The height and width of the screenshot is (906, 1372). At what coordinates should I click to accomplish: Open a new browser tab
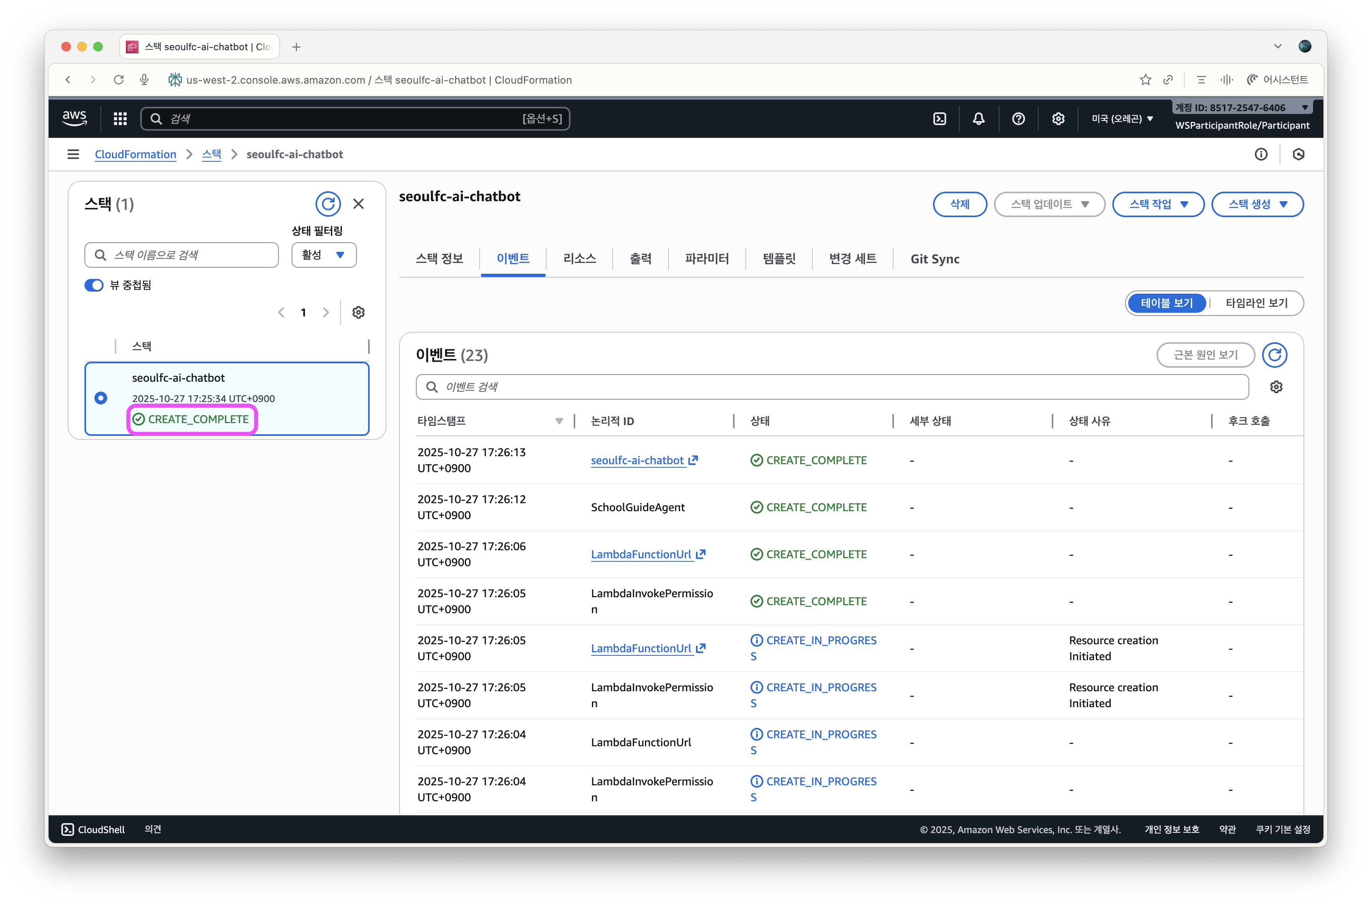[296, 47]
